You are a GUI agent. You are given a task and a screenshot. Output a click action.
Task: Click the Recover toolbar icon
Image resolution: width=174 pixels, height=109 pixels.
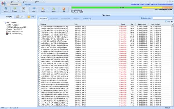pos(15,8)
